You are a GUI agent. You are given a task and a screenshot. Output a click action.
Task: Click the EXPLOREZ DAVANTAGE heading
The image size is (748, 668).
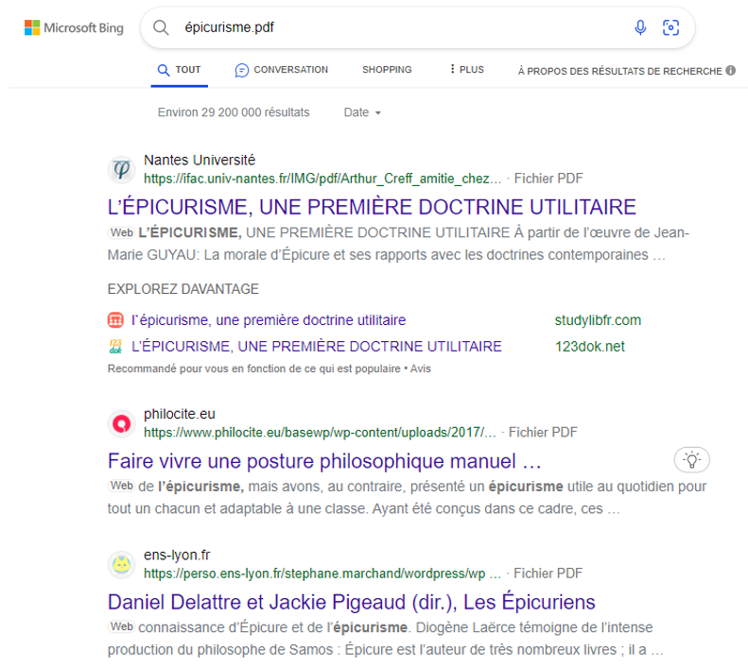(183, 289)
